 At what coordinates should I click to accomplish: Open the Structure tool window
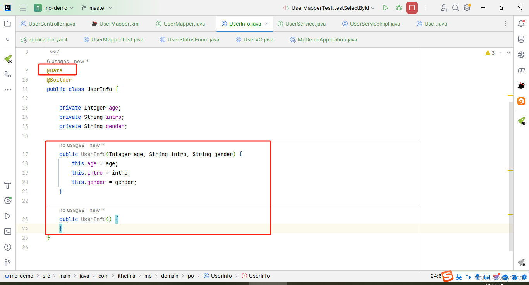(x=8, y=74)
